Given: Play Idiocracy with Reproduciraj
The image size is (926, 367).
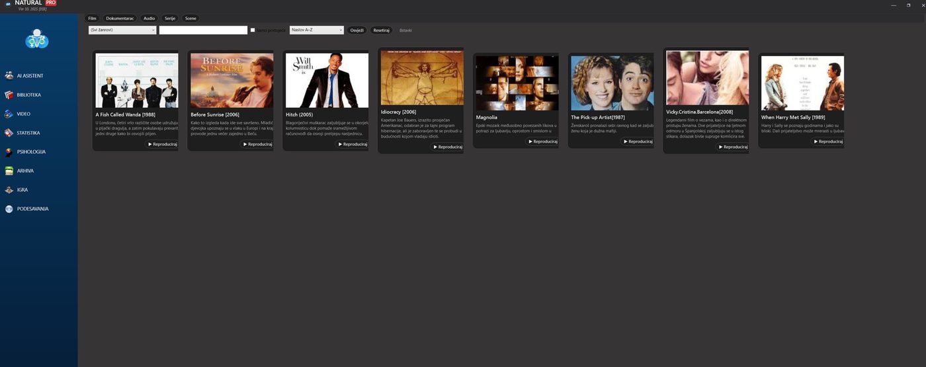Looking at the screenshot, I should tap(447, 147).
